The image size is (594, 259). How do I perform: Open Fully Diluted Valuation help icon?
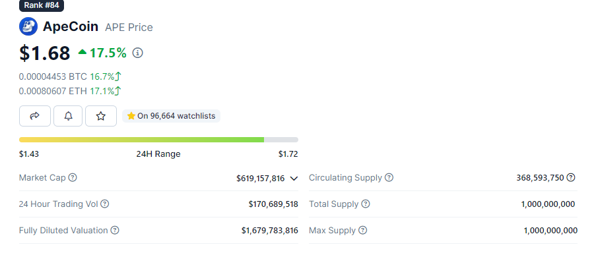tap(115, 230)
